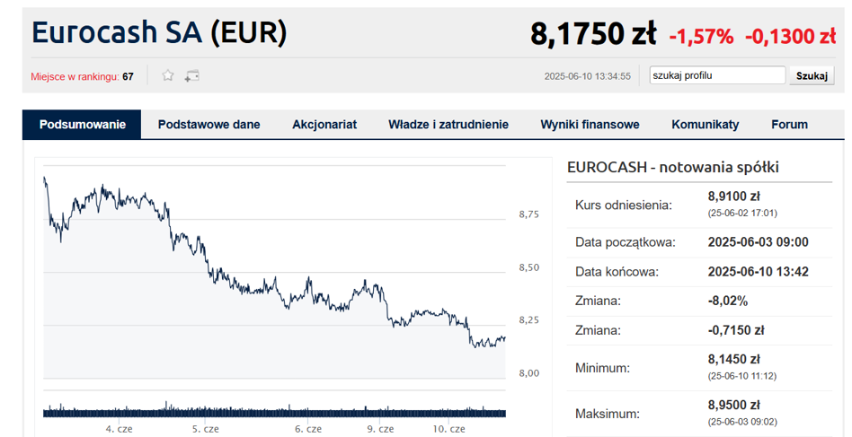The height and width of the screenshot is (437, 852).
Task: Open the Komunikaty tab
Action: (x=706, y=125)
